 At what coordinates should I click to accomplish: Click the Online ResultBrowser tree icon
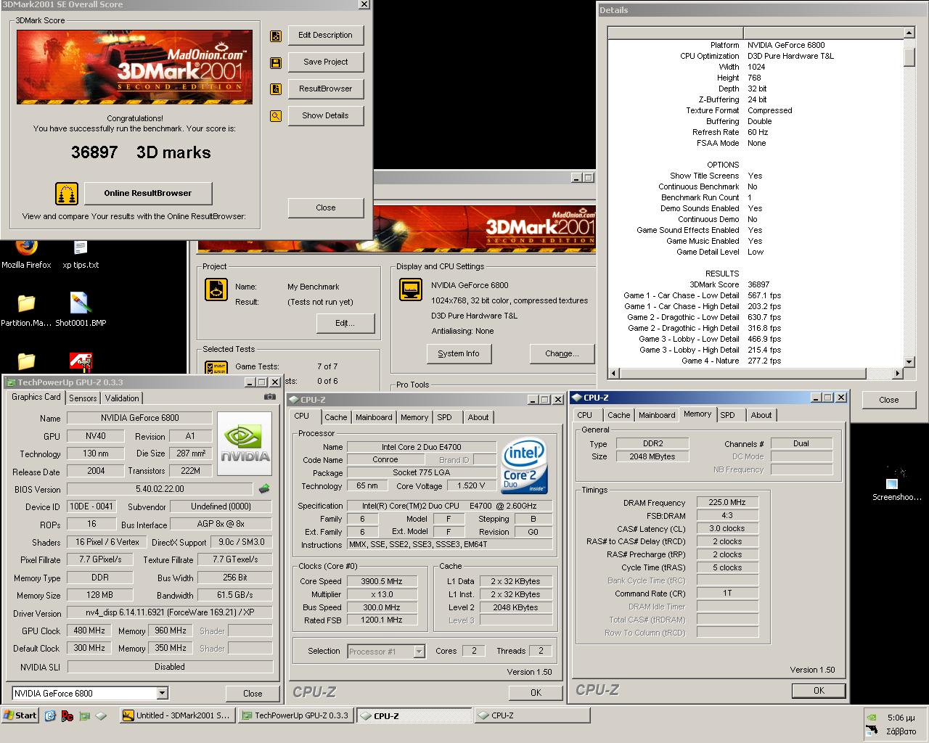pos(67,194)
